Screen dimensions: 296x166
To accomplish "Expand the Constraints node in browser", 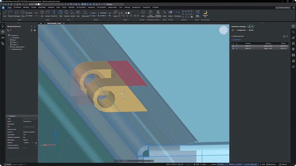I will (9, 38).
